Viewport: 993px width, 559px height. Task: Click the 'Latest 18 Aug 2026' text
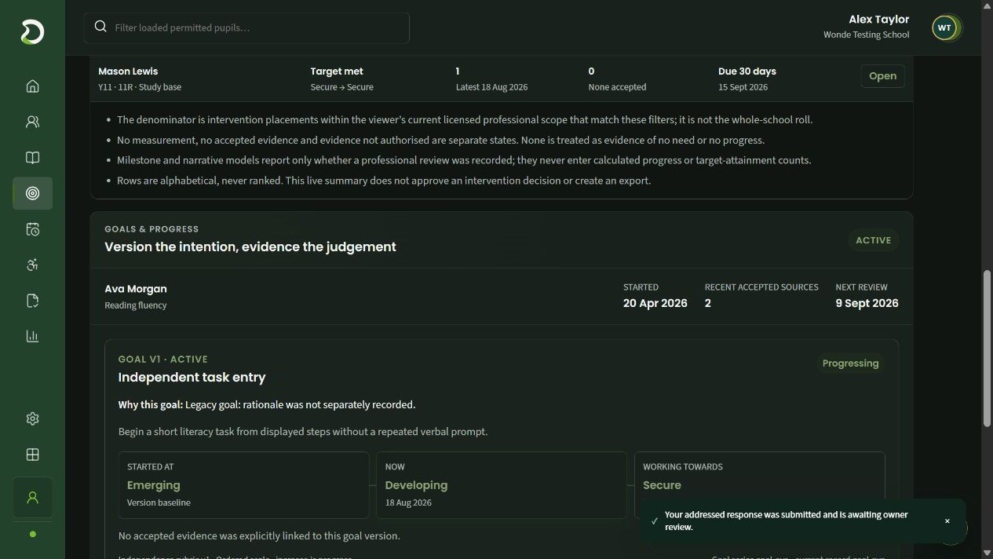492,87
